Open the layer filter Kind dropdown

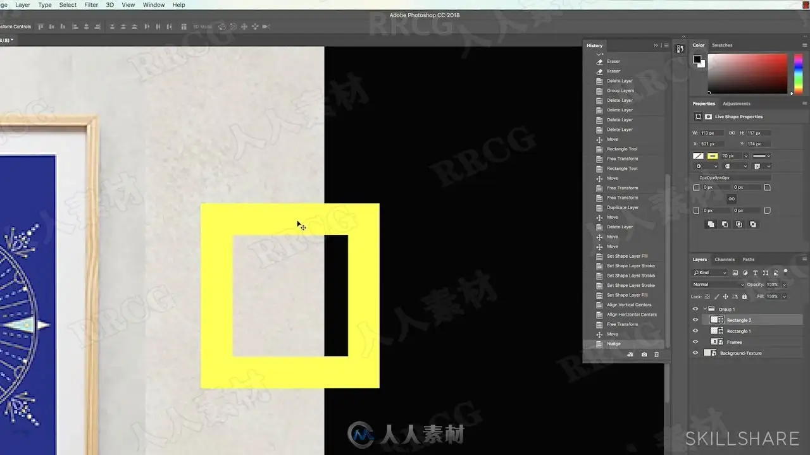coord(711,273)
